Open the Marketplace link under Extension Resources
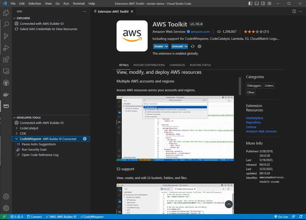The height and width of the screenshot is (220, 306). click(x=255, y=118)
